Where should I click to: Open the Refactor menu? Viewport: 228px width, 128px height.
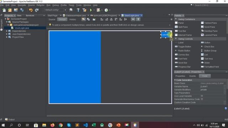coord(40,5)
